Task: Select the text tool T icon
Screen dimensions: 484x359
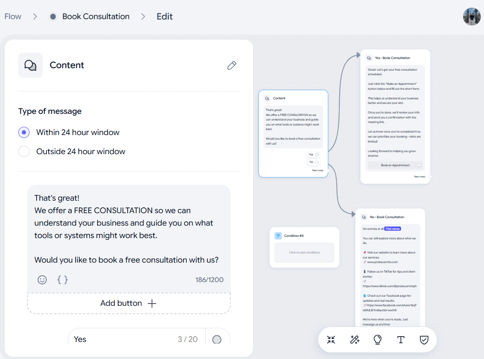Action: (x=401, y=339)
